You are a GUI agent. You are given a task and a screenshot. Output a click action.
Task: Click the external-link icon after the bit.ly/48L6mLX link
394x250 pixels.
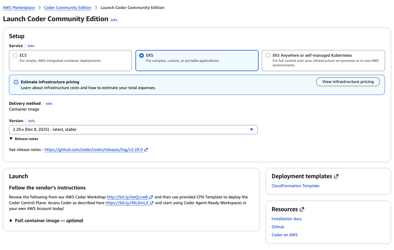(152, 203)
